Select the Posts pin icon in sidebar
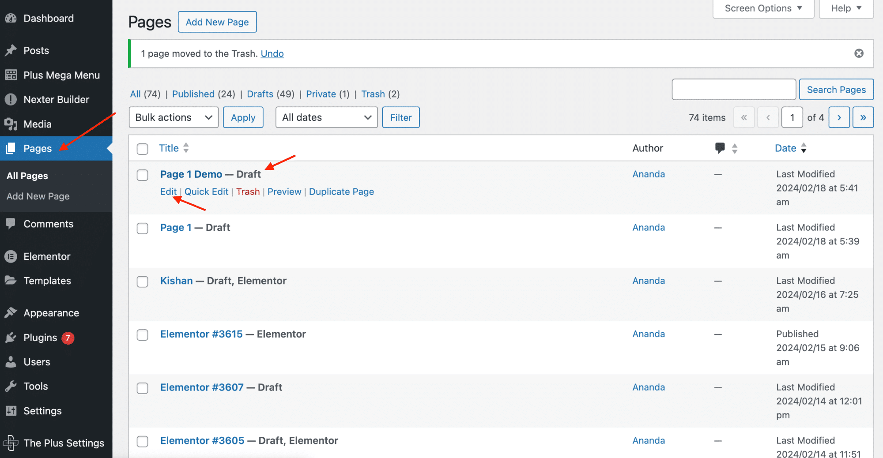The height and width of the screenshot is (458, 883). pos(11,50)
